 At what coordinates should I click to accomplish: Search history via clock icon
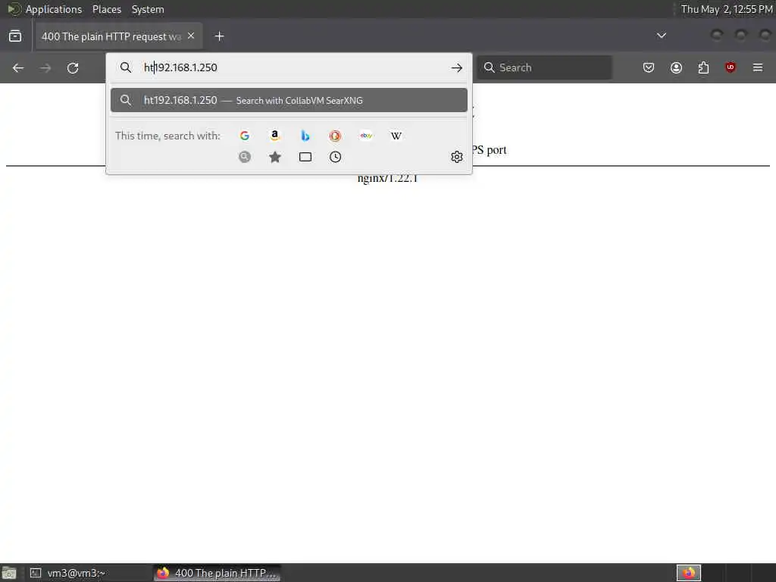click(x=335, y=157)
